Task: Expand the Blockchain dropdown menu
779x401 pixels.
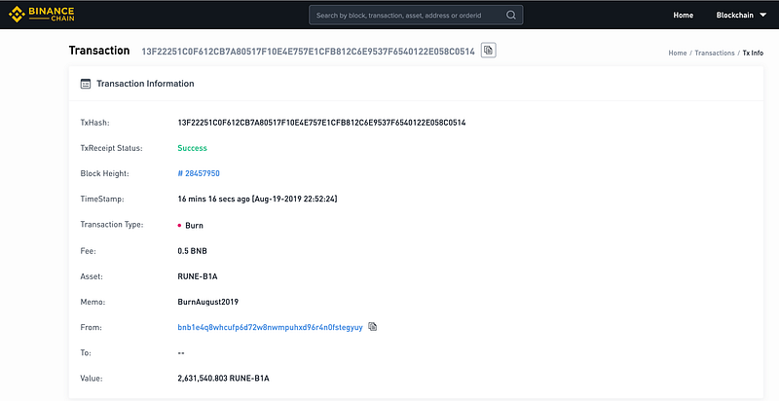Action: 741,15
